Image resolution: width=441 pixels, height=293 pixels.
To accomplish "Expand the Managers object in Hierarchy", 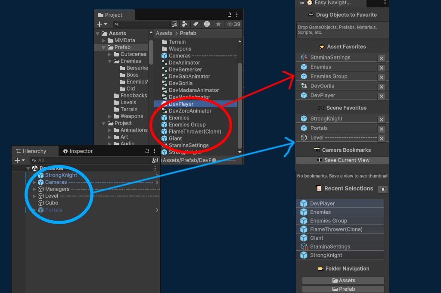I will click(x=34, y=189).
